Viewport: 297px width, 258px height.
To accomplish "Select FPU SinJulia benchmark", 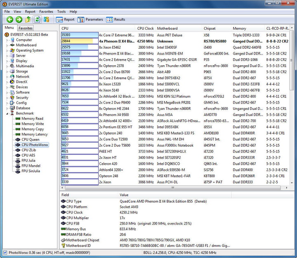I will (31, 171).
